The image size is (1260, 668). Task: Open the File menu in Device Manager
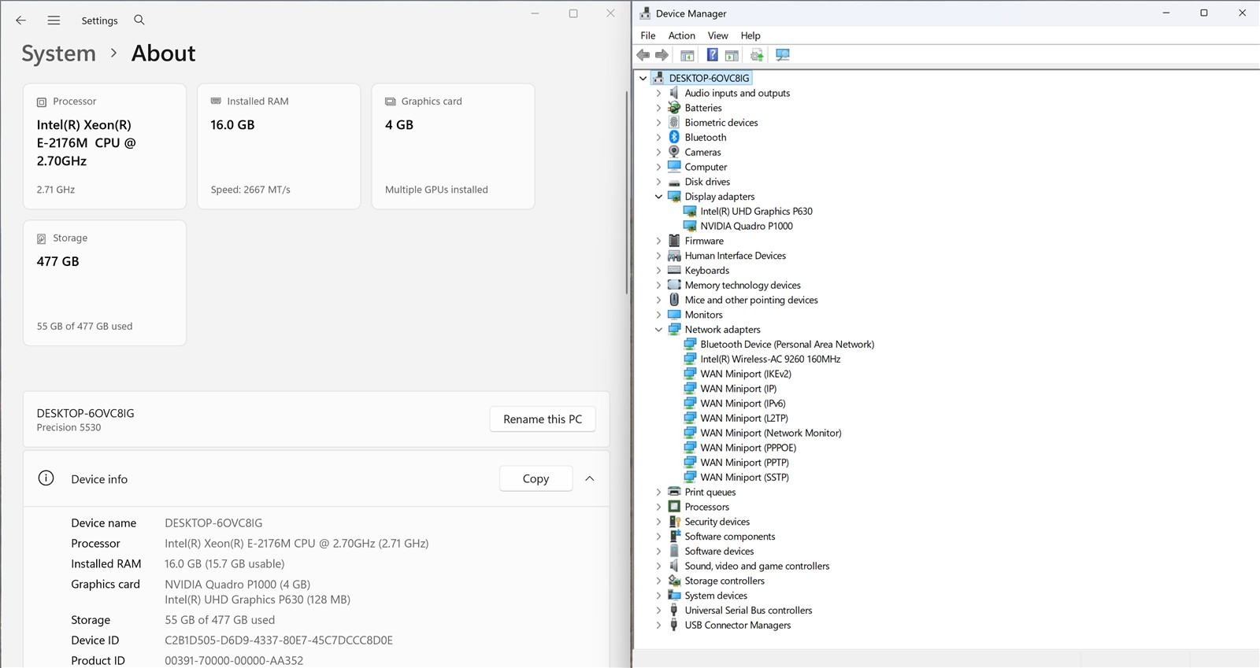coord(648,35)
